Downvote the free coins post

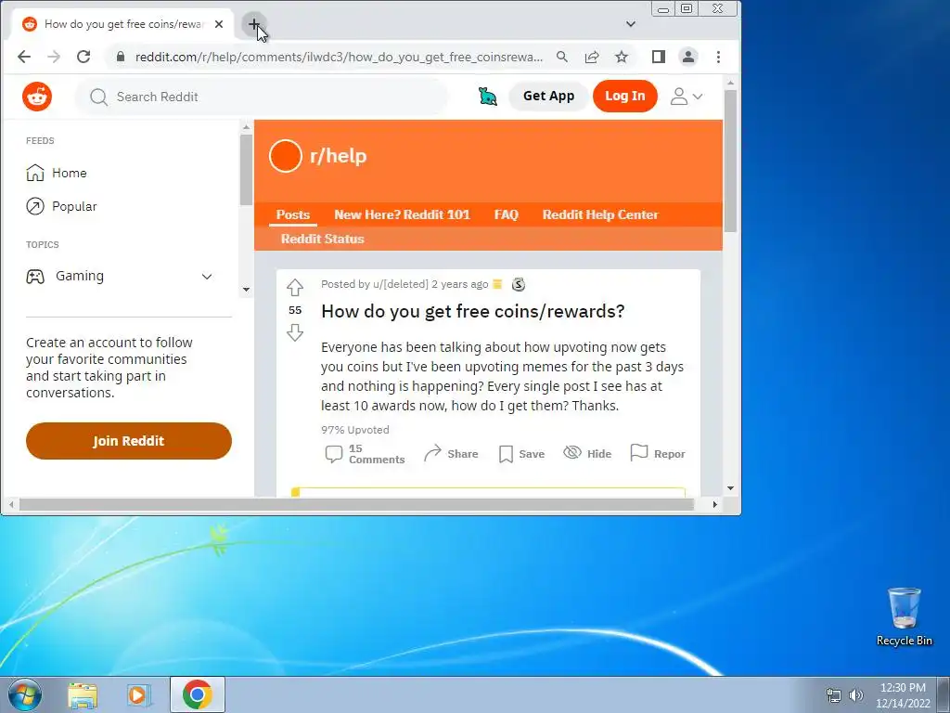click(295, 332)
